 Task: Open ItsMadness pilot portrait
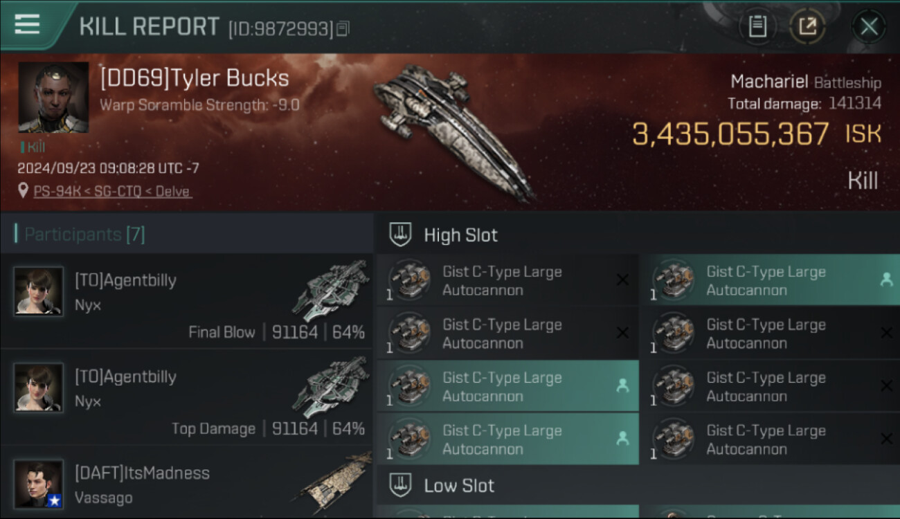point(39,484)
